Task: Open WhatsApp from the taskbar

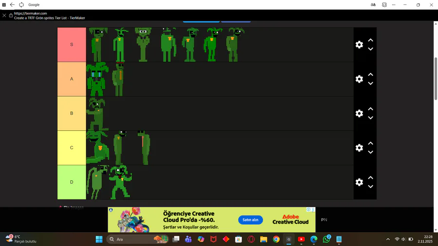Action: 326,239
